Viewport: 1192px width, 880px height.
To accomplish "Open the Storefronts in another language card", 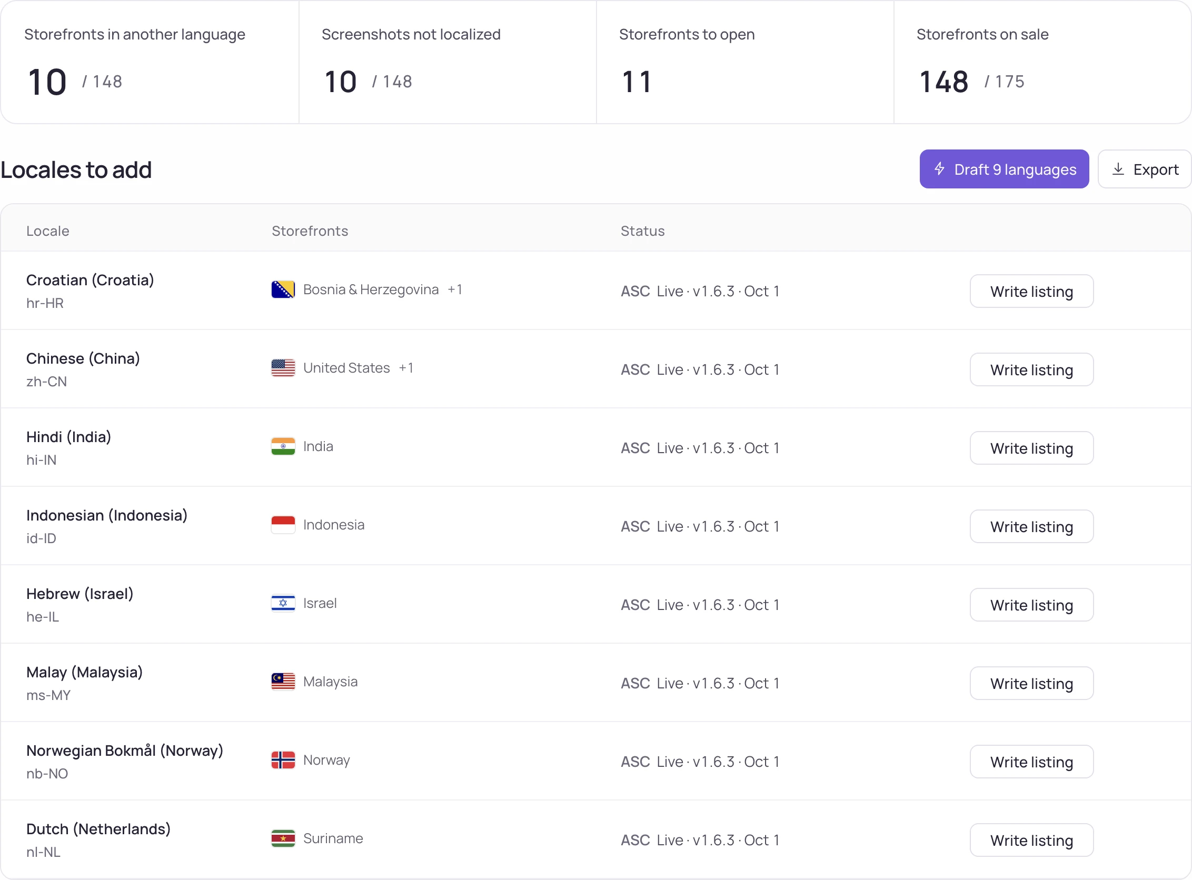I will [x=150, y=62].
